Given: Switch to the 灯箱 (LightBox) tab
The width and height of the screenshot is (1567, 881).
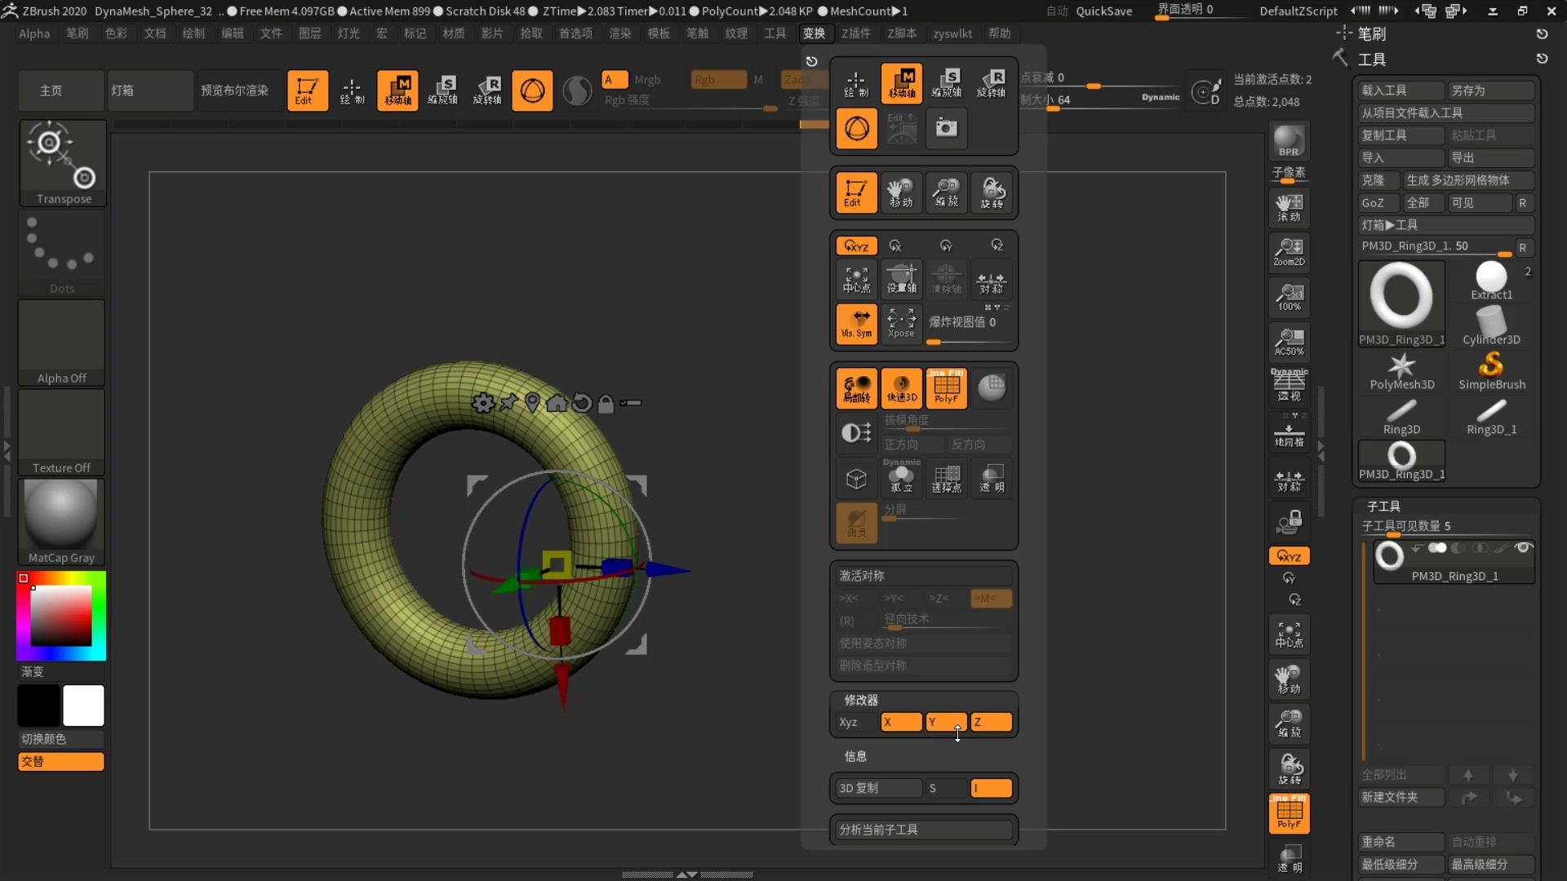Looking at the screenshot, I should point(123,91).
